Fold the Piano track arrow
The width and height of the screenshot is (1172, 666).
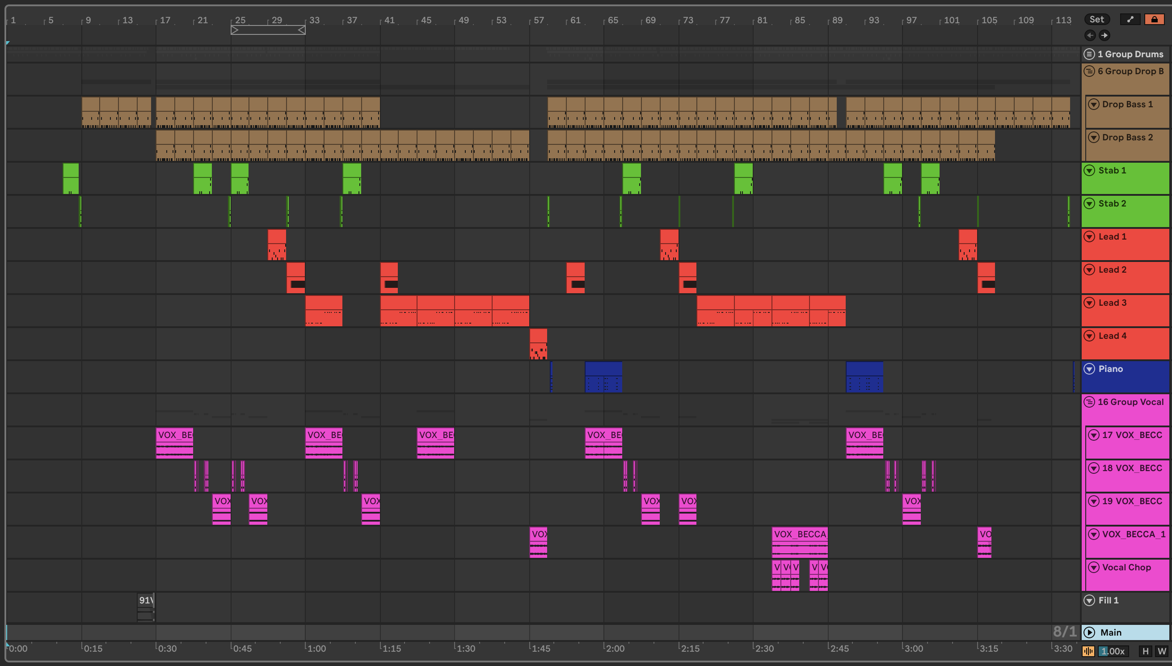pos(1089,369)
